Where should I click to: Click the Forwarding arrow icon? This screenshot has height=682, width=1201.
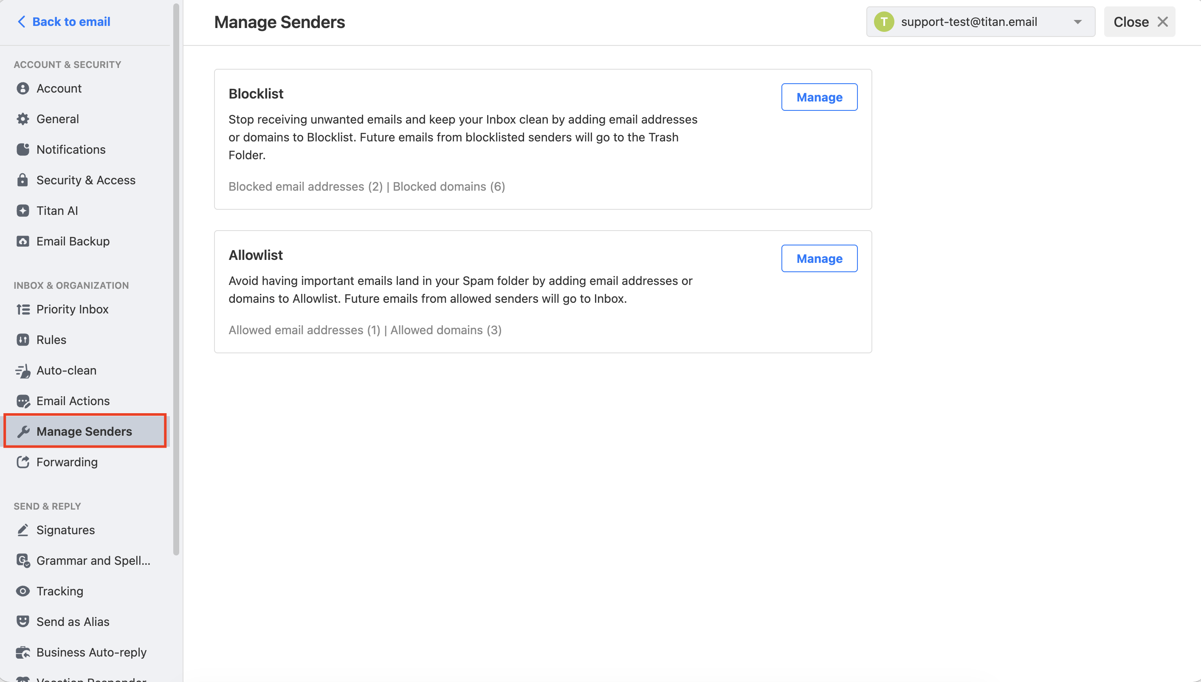point(23,462)
